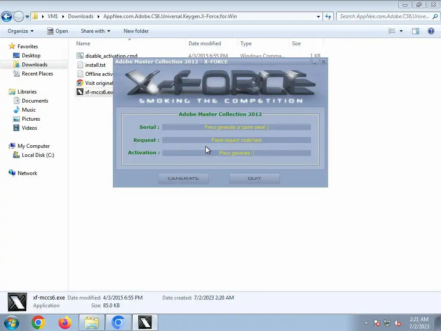Open the view options dropdown arrow

tap(401, 31)
